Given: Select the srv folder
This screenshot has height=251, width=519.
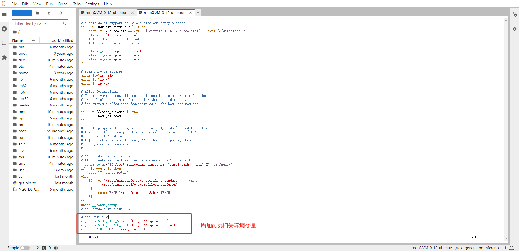Looking at the screenshot, I should click(43, 150).
